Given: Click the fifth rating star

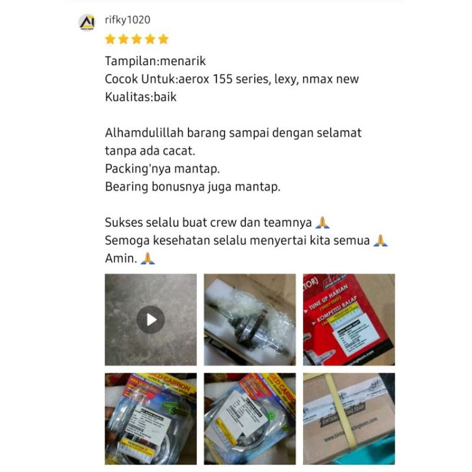Looking at the screenshot, I should tap(163, 39).
